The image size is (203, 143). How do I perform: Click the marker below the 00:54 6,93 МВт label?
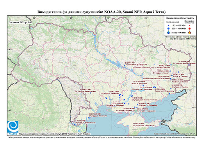pyautogui.click(x=91, y=93)
